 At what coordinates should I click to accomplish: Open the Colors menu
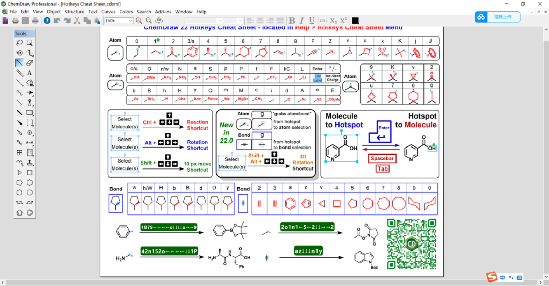click(126, 12)
